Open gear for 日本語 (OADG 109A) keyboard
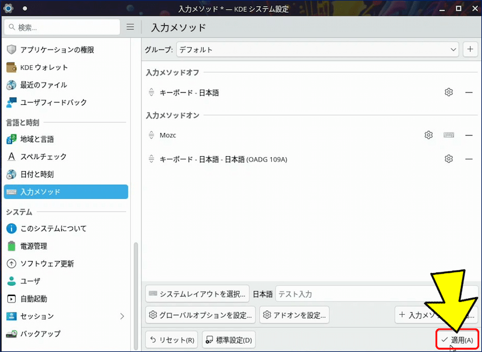The height and width of the screenshot is (352, 482). pyautogui.click(x=448, y=159)
